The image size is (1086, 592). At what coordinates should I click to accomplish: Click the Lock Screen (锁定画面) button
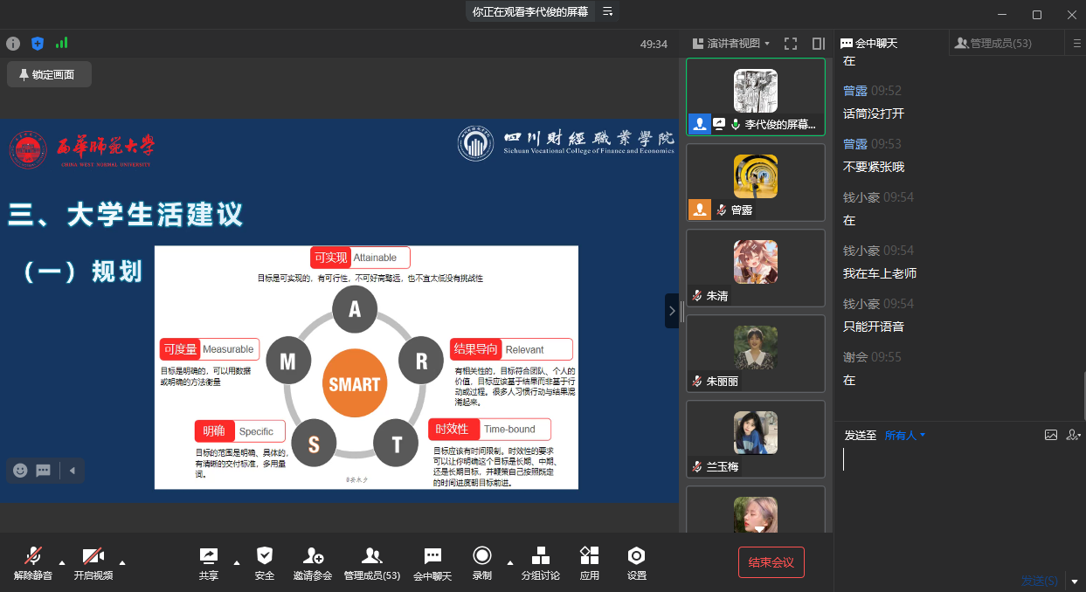[49, 75]
